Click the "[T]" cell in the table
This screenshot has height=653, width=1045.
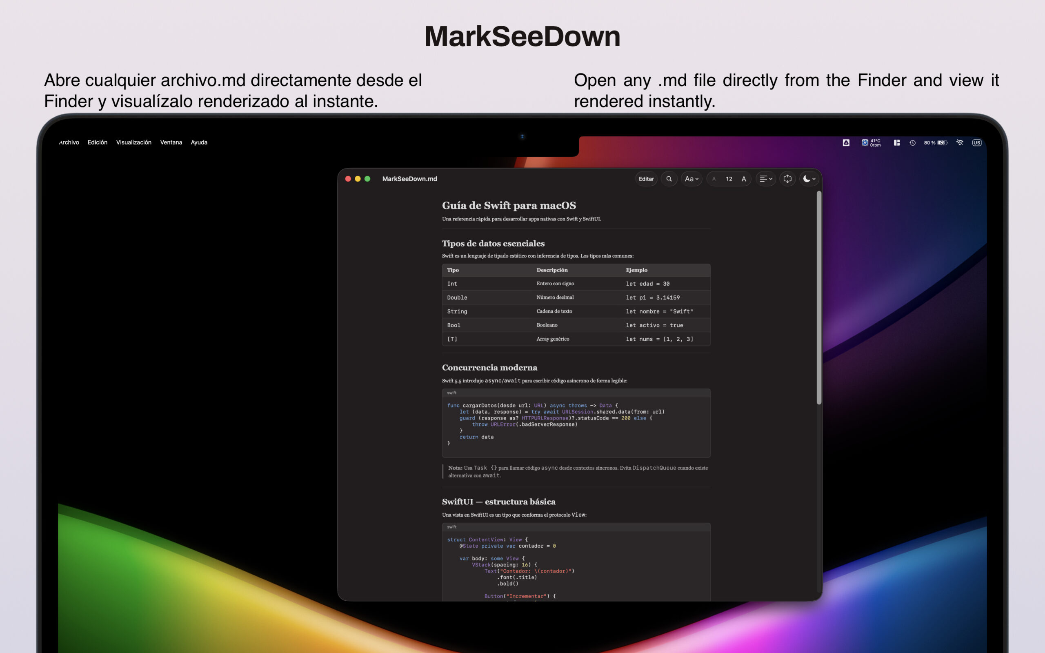click(452, 339)
